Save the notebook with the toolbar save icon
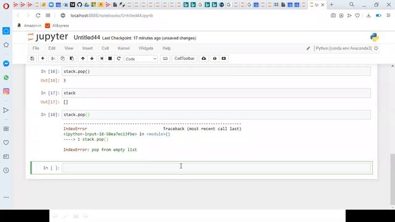395x222 pixels. [x=32, y=59]
